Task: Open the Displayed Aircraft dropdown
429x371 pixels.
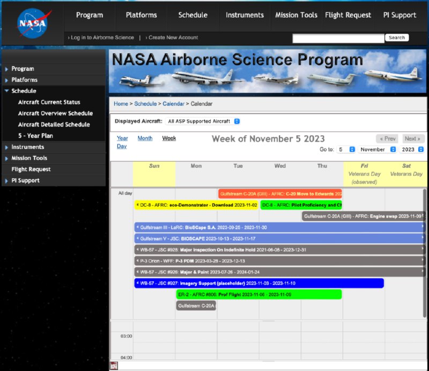Action: pos(203,121)
